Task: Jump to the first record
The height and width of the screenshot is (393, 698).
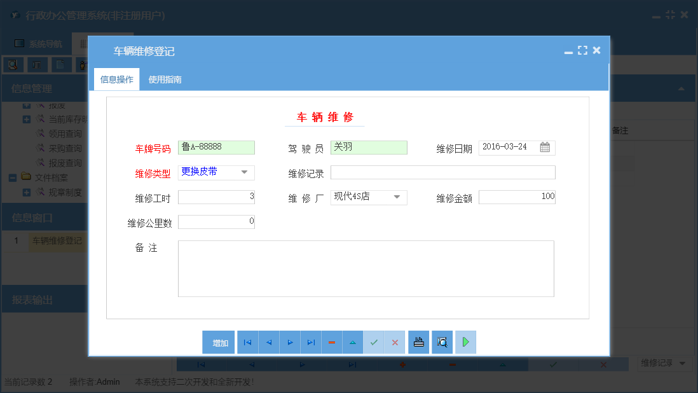Action: tap(247, 342)
